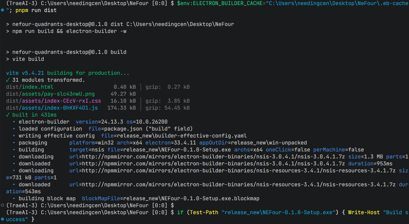Open the index-CEcV-rxI.css asset path

[x=53, y=101]
